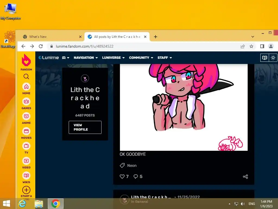Close the All posts by Lith tab

point(145,37)
